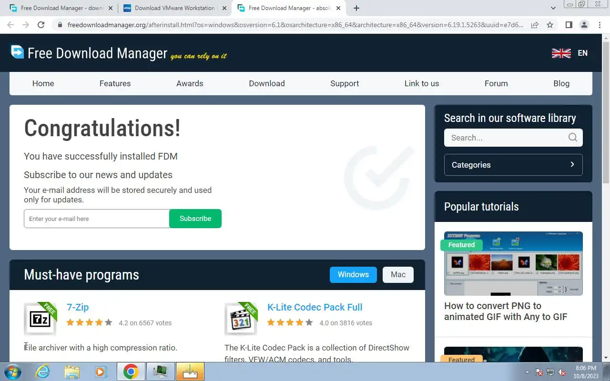The height and width of the screenshot is (381, 610).
Task: Click the green Subscribe button
Action: (195, 219)
